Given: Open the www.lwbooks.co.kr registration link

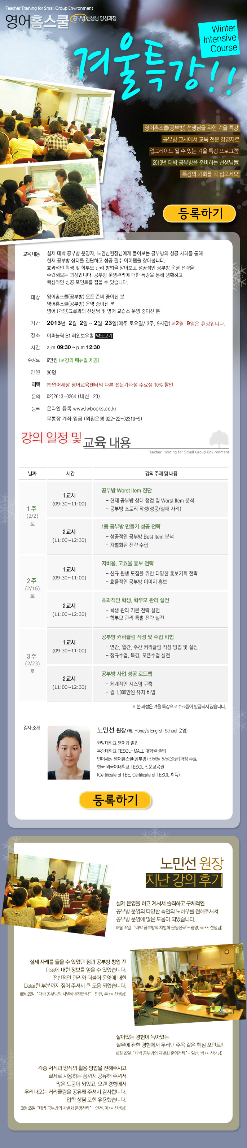Looking at the screenshot, I should click(94, 409).
